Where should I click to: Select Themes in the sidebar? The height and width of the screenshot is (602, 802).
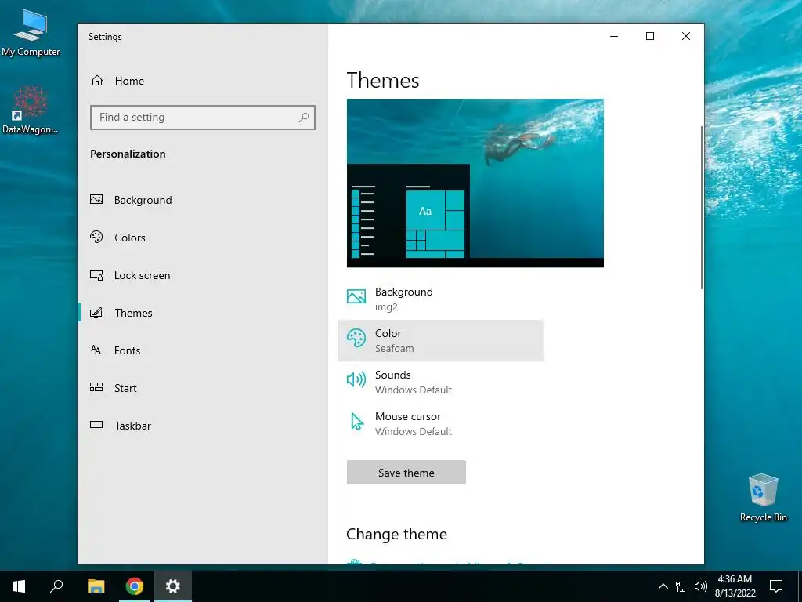[203, 313]
